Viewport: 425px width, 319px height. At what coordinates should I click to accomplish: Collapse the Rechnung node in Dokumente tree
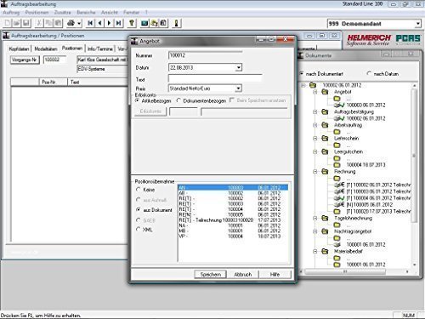point(315,172)
